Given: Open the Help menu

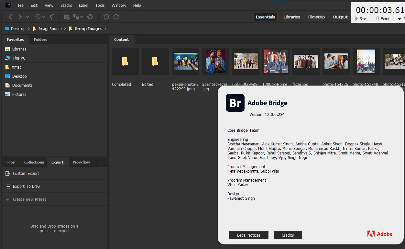Looking at the screenshot, I should [x=137, y=5].
